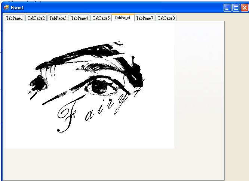Open the TabPage2 tab

point(36,18)
